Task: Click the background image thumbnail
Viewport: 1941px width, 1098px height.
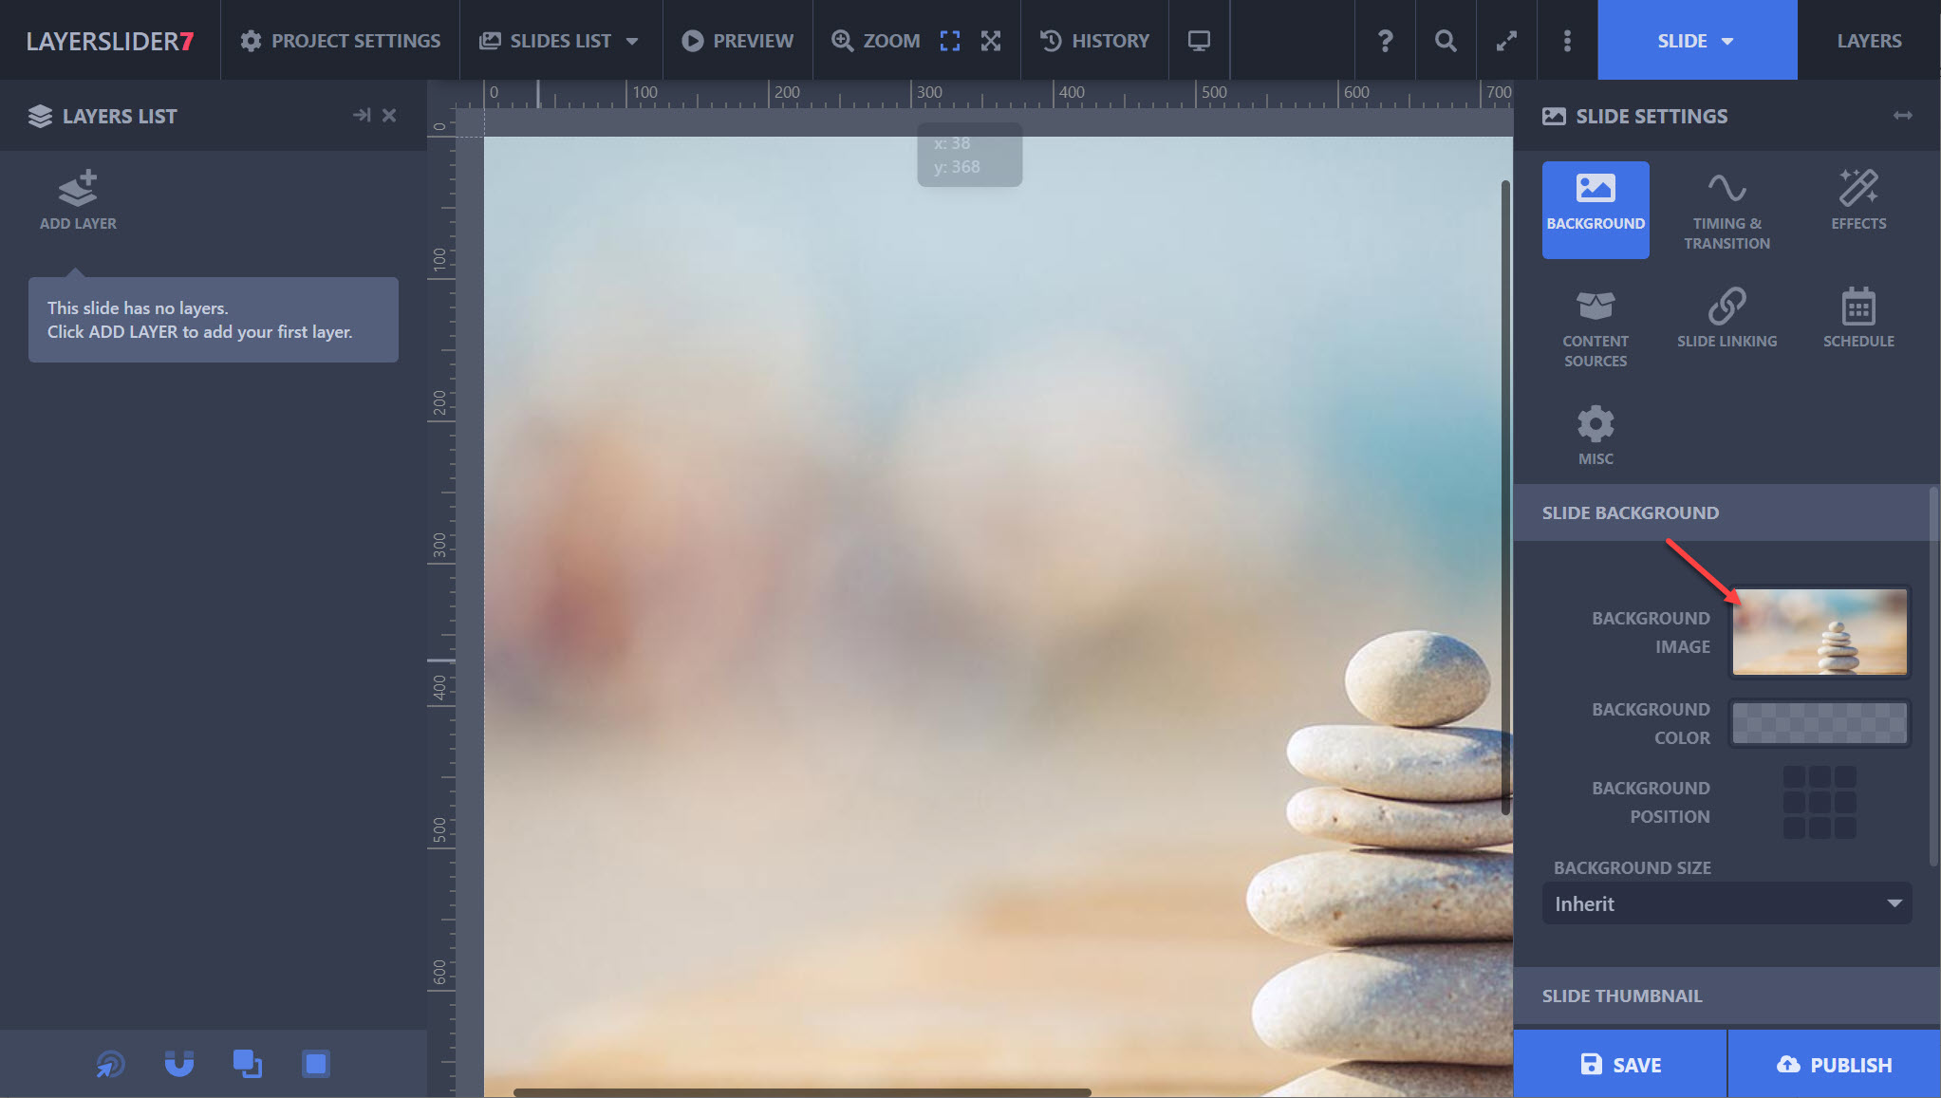Action: (x=1819, y=632)
